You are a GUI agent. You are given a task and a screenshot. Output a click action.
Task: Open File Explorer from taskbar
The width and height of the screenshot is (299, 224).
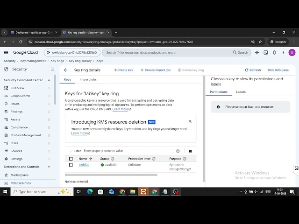pyautogui.click(x=133, y=192)
